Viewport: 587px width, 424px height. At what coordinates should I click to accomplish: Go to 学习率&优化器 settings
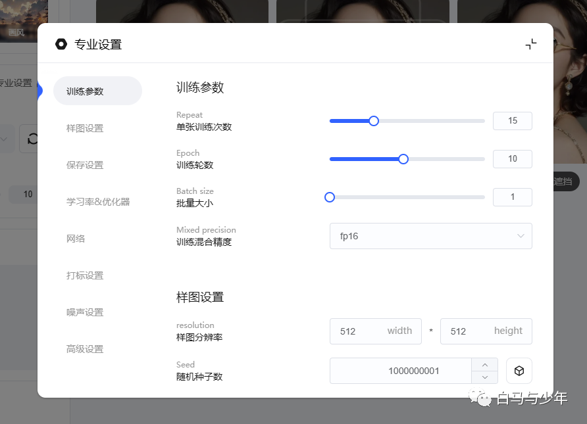point(98,202)
